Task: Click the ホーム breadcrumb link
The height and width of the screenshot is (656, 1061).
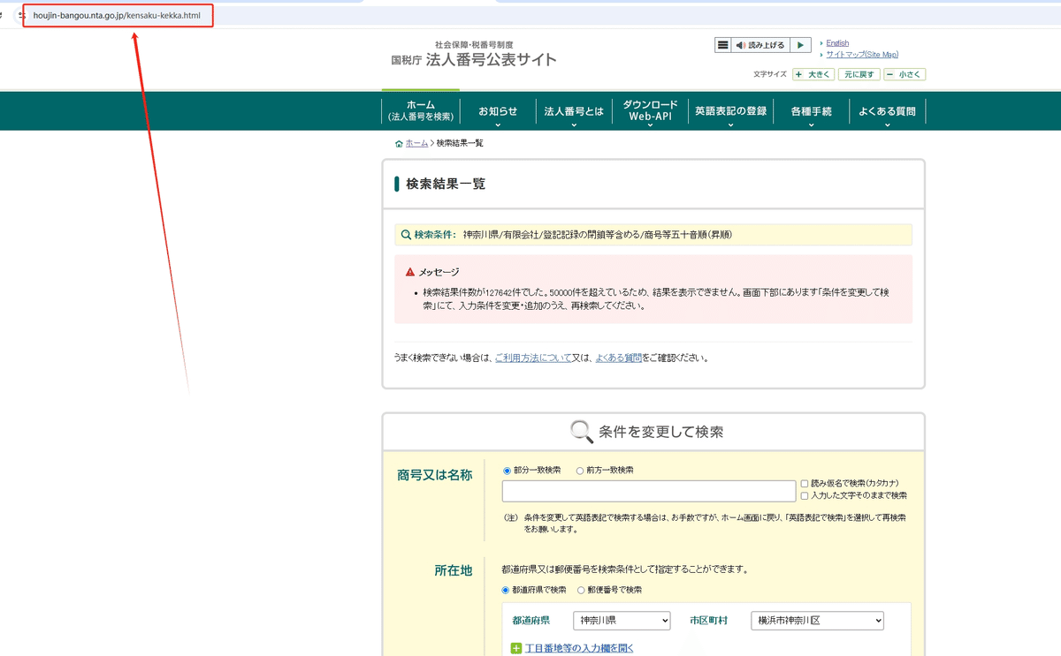Action: 416,143
